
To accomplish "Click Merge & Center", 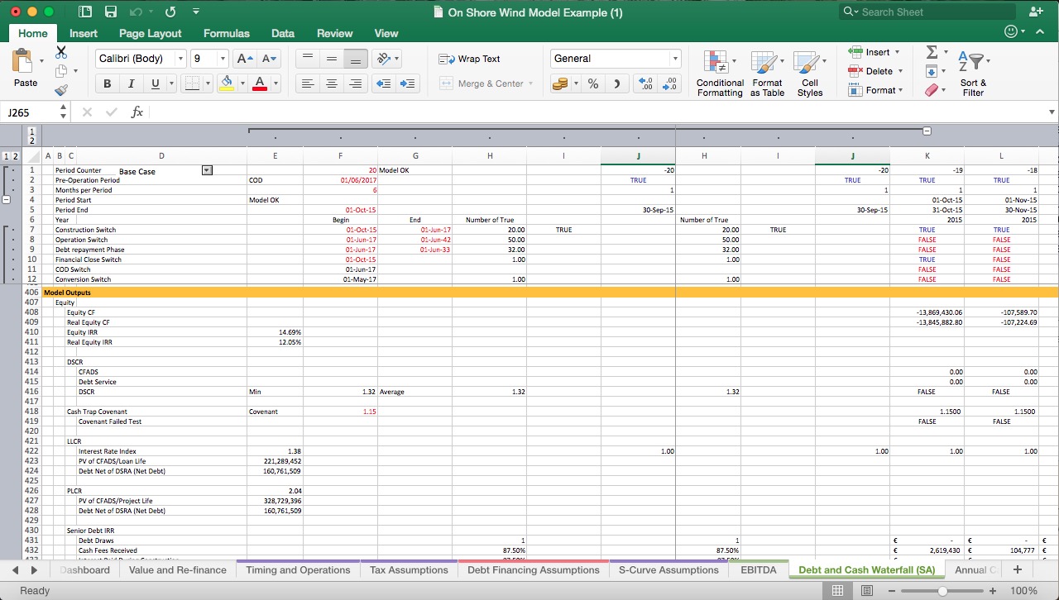I will coord(486,83).
